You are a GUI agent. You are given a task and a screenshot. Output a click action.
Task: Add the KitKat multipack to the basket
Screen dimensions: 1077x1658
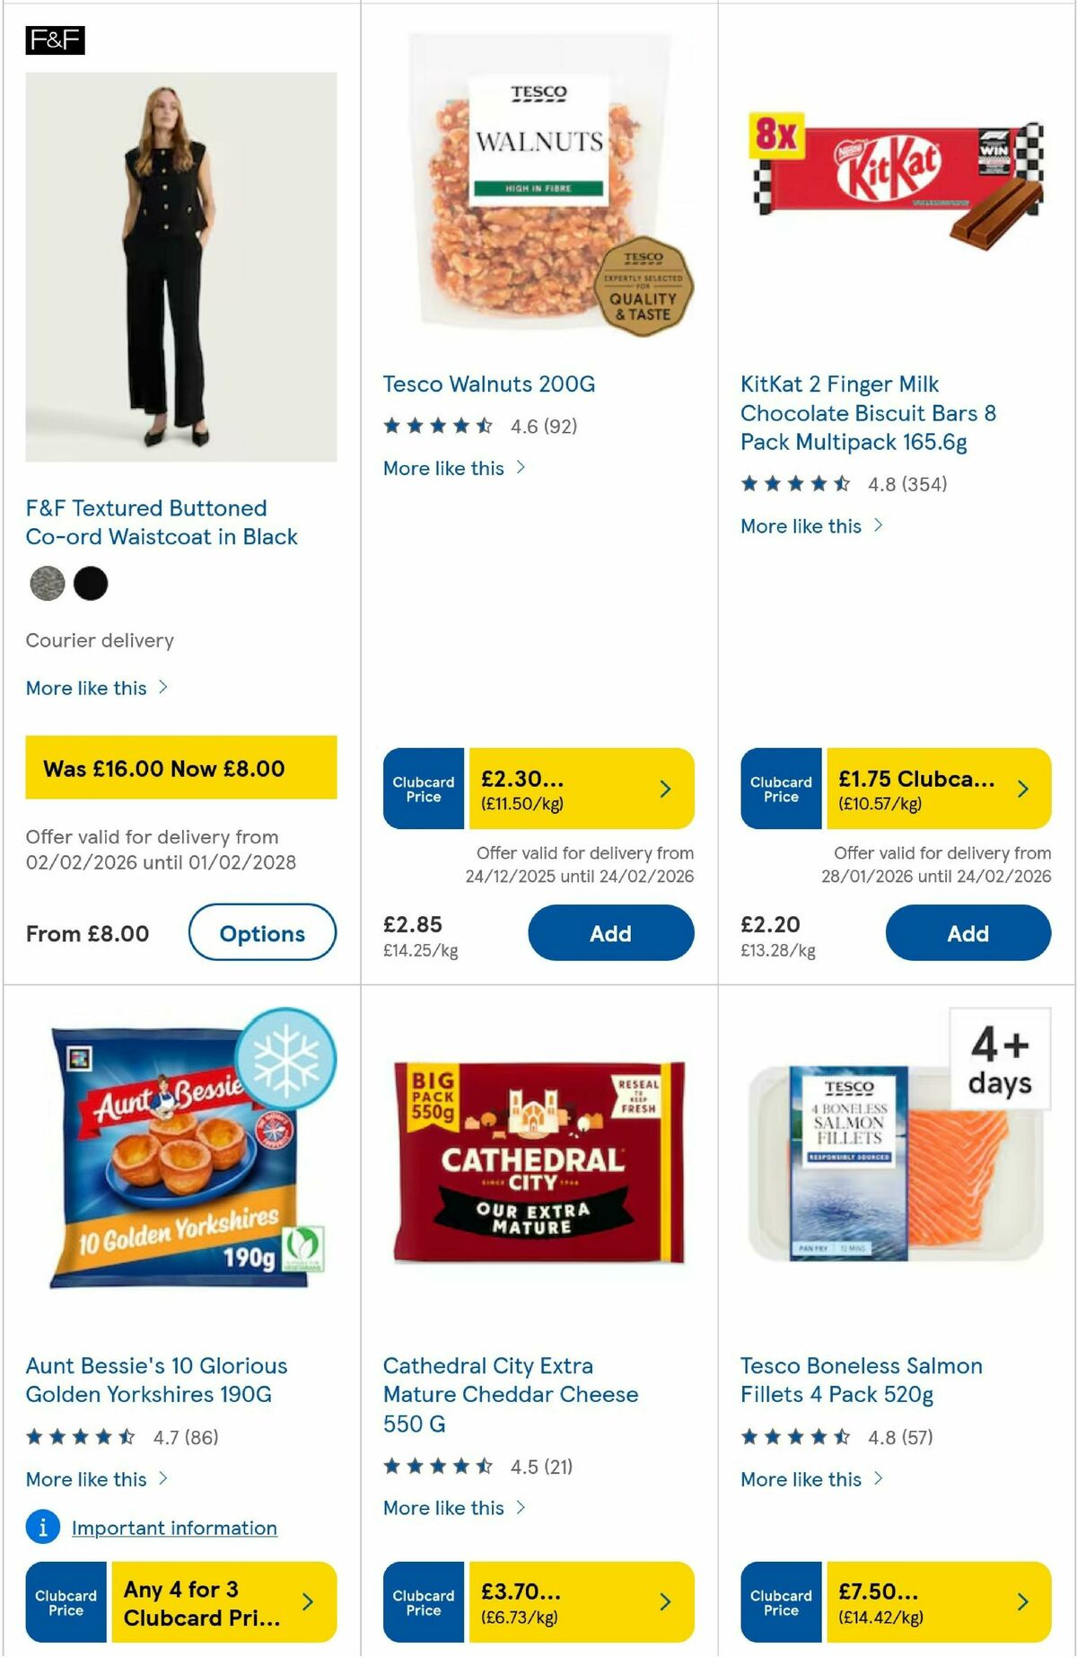tap(967, 933)
